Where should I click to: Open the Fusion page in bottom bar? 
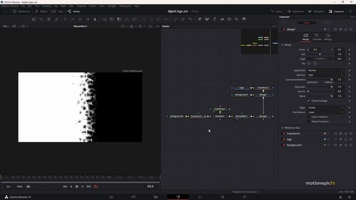[178, 197]
